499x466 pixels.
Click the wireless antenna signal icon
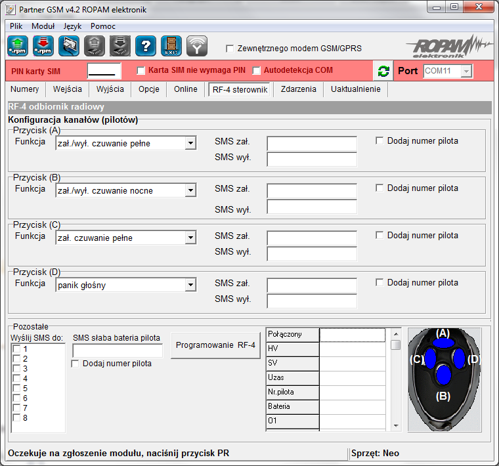click(x=196, y=46)
